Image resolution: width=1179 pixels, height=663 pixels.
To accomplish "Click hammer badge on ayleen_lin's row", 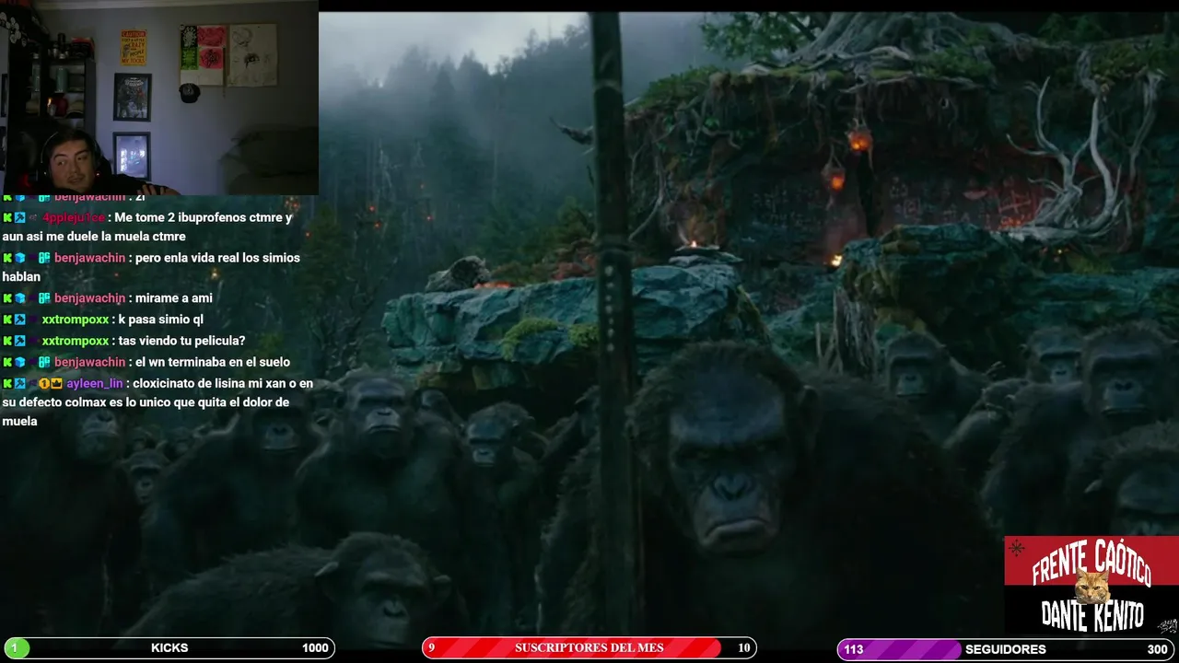I will [19, 383].
